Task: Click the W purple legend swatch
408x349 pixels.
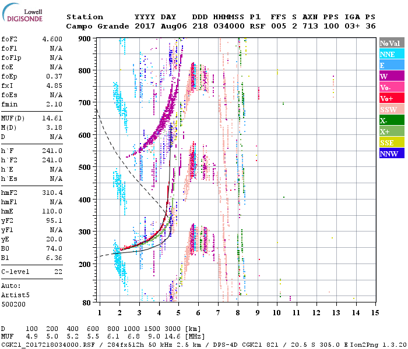Action: [392, 76]
